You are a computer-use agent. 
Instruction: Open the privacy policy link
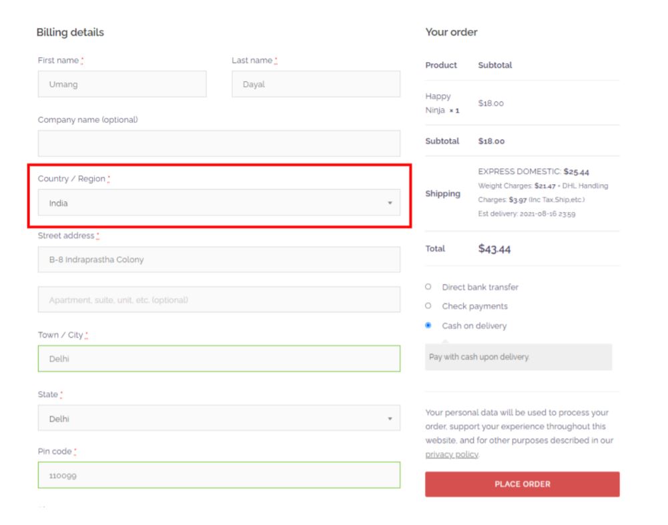[x=452, y=454]
